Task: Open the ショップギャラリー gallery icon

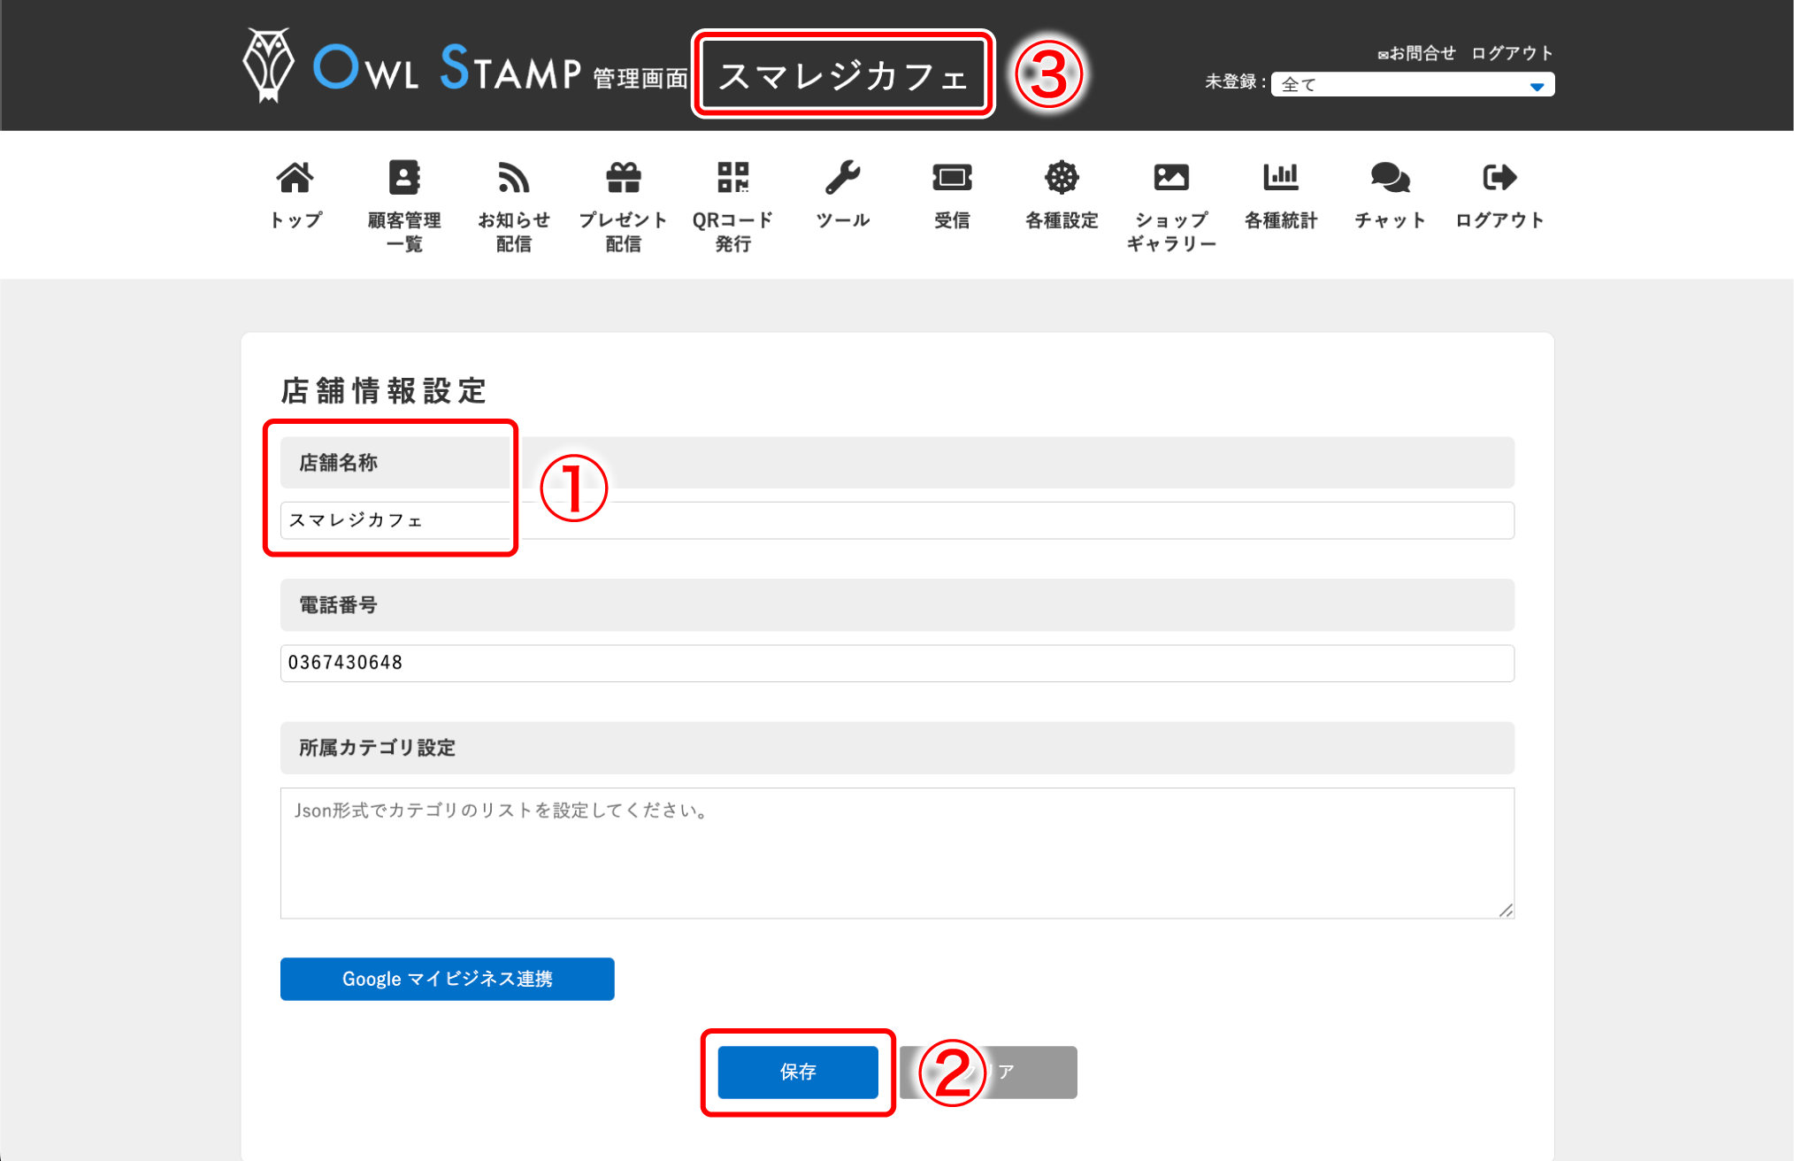Action: pyautogui.click(x=1171, y=195)
